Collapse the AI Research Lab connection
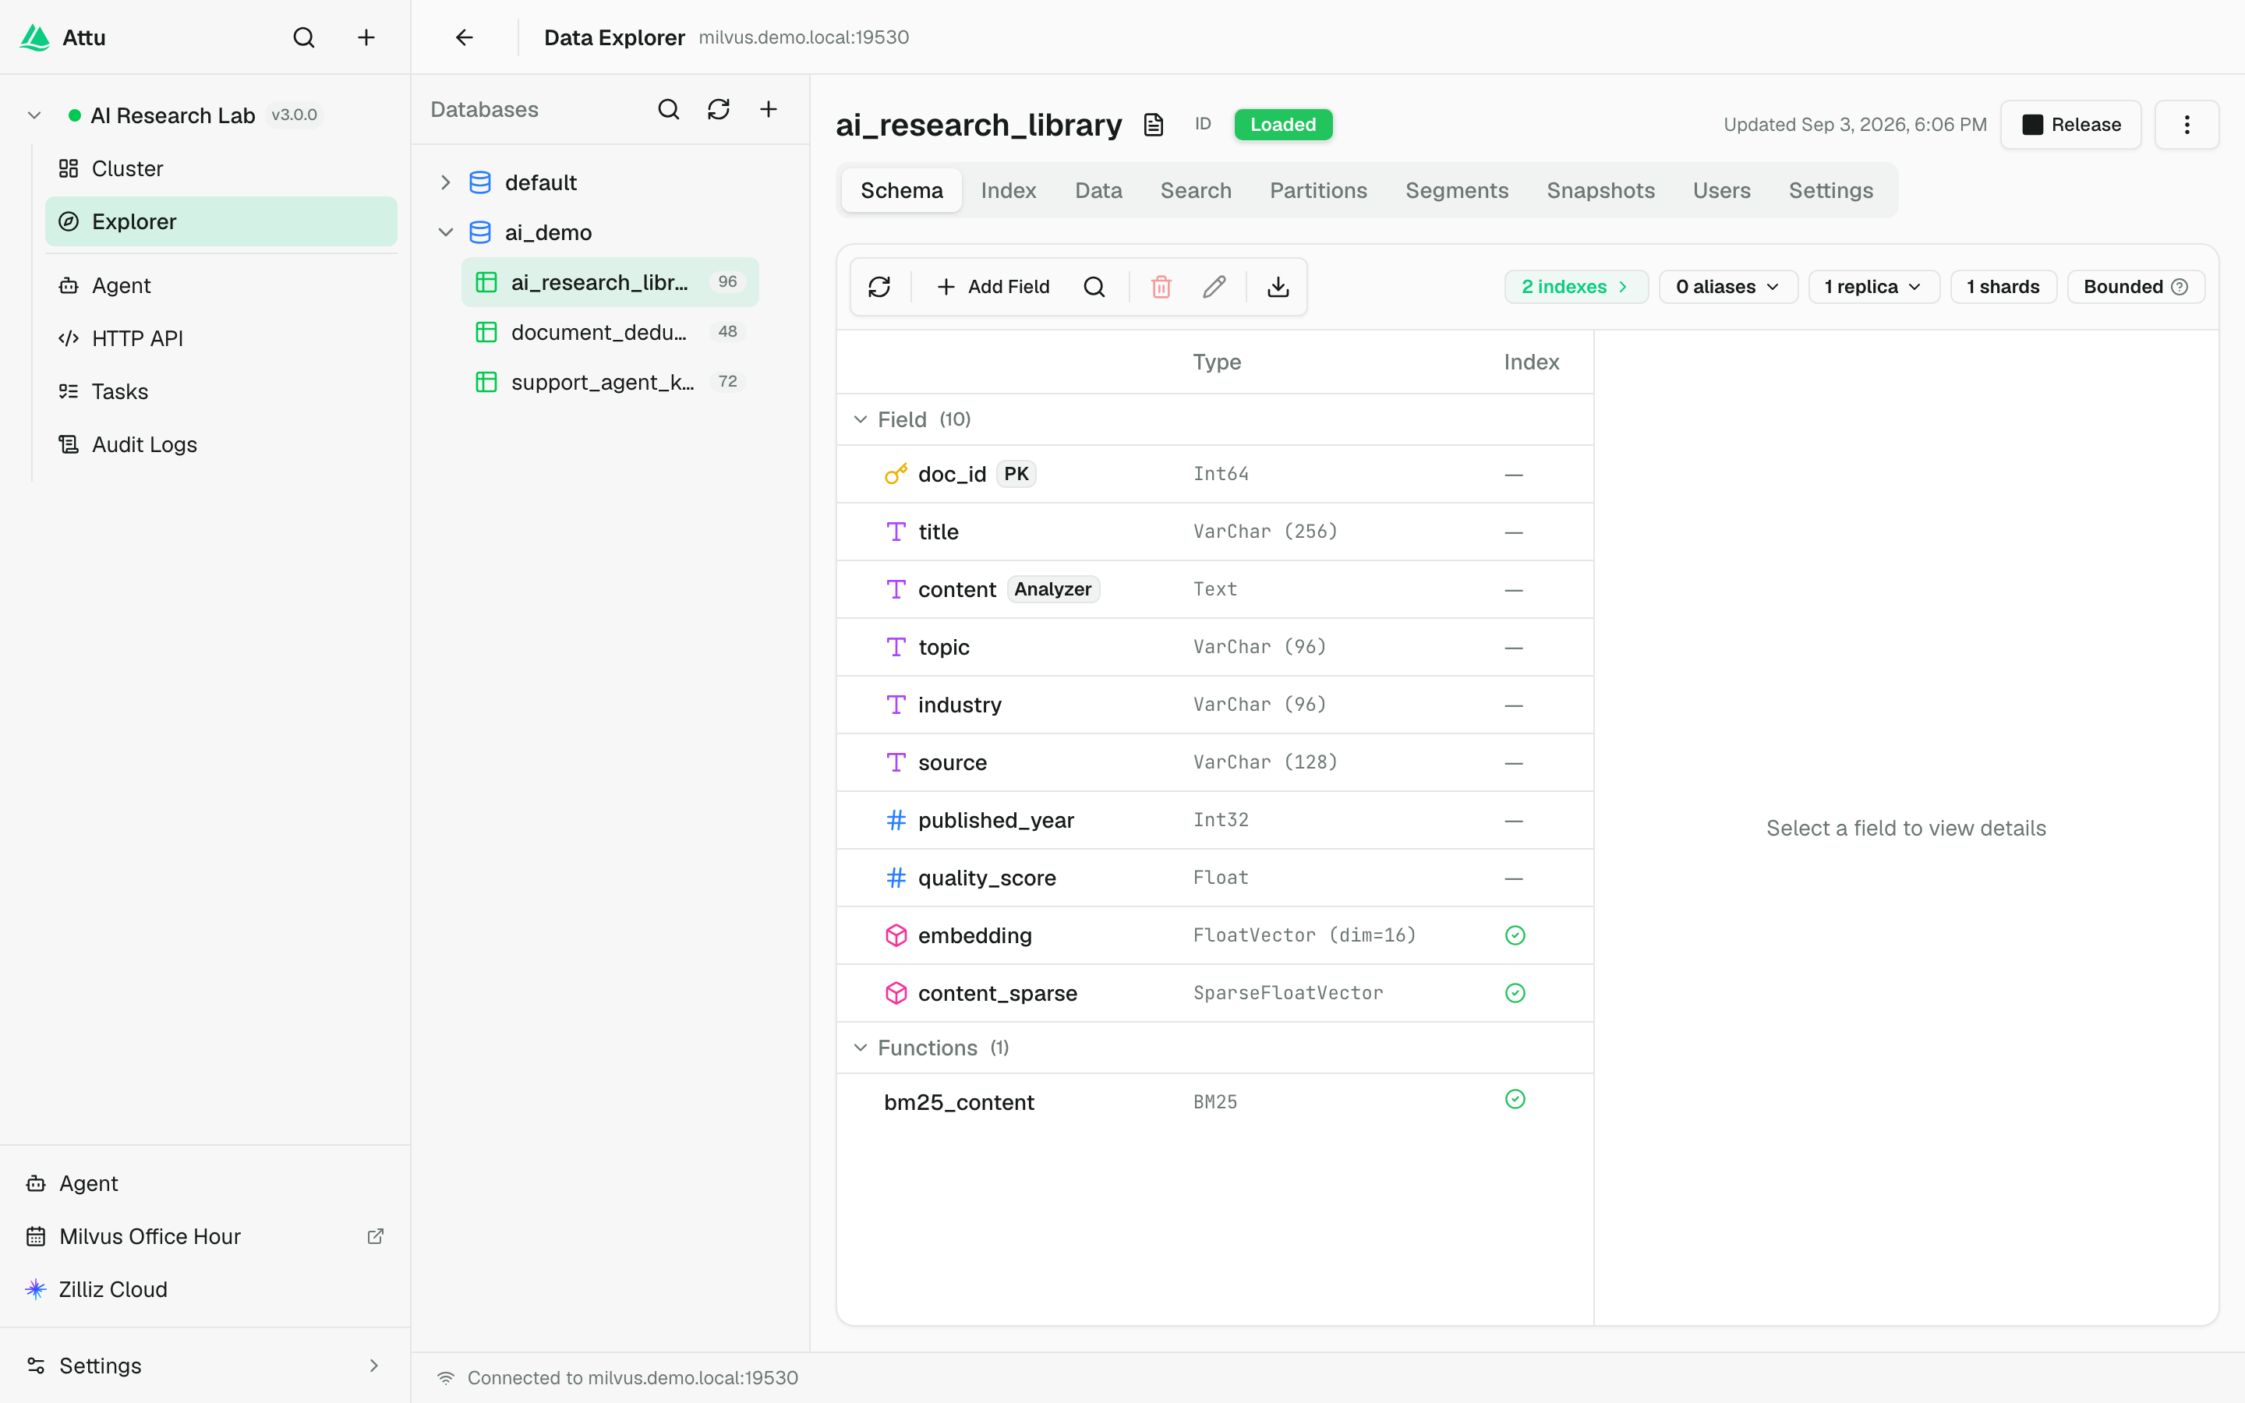Image resolution: width=2245 pixels, height=1403 pixels. pyautogui.click(x=34, y=115)
